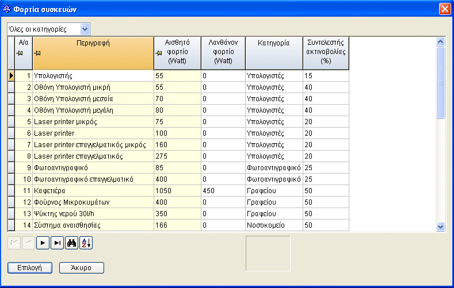Click the Επιλογή button

click(30, 268)
